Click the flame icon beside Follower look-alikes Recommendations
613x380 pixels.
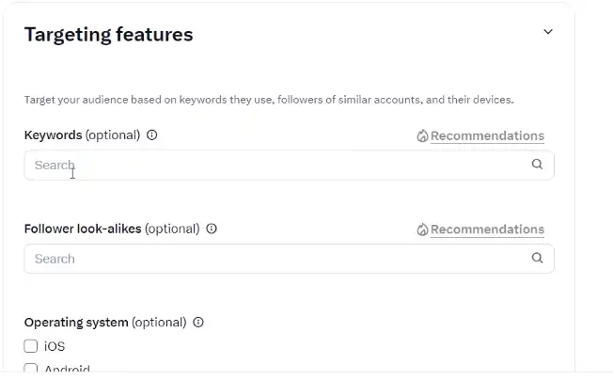[x=422, y=230]
